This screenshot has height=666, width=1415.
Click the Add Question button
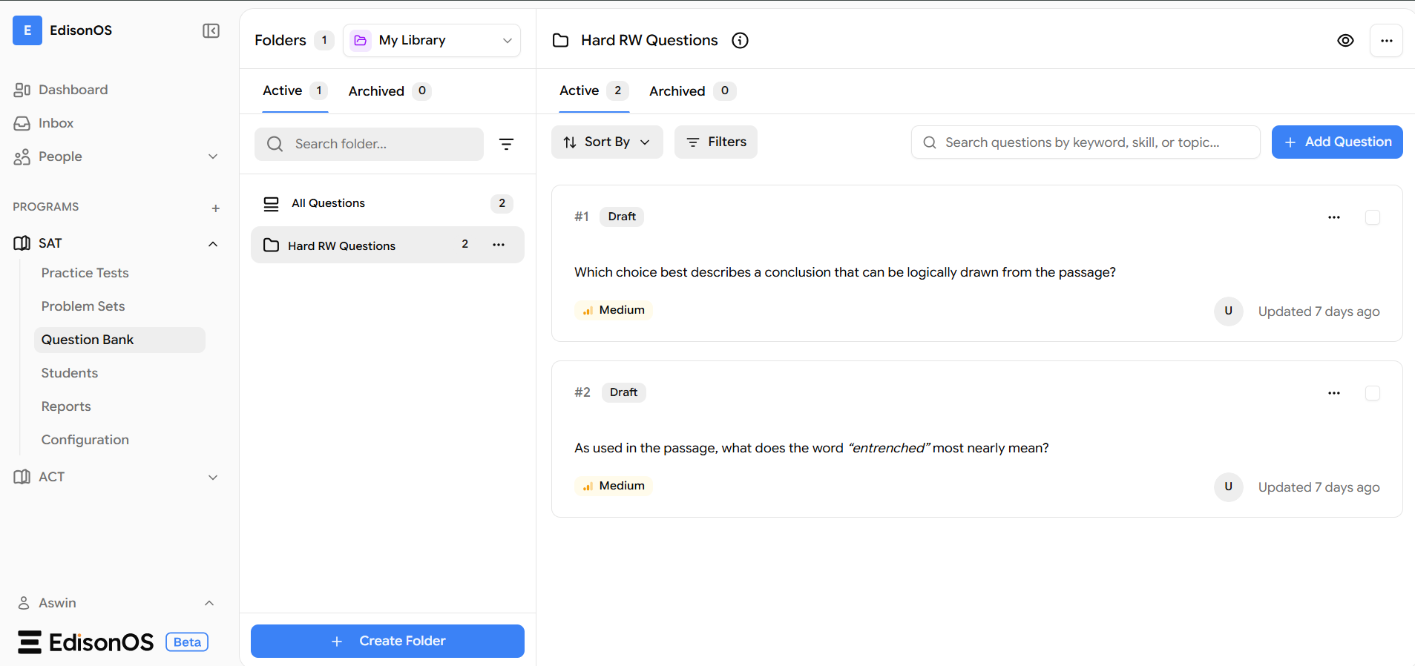[1336, 142]
